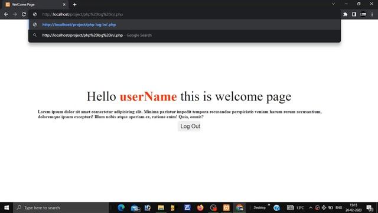Choose the Google Search suggestion for the URL
This screenshot has width=378, height=213.
184,35
